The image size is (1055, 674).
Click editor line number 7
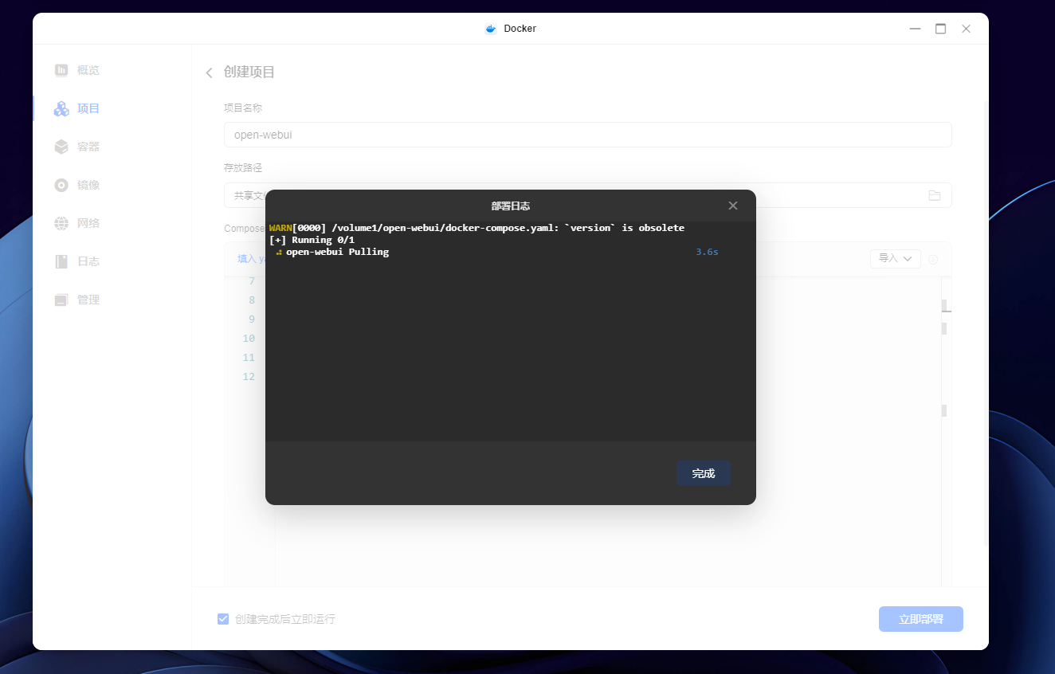click(x=252, y=280)
